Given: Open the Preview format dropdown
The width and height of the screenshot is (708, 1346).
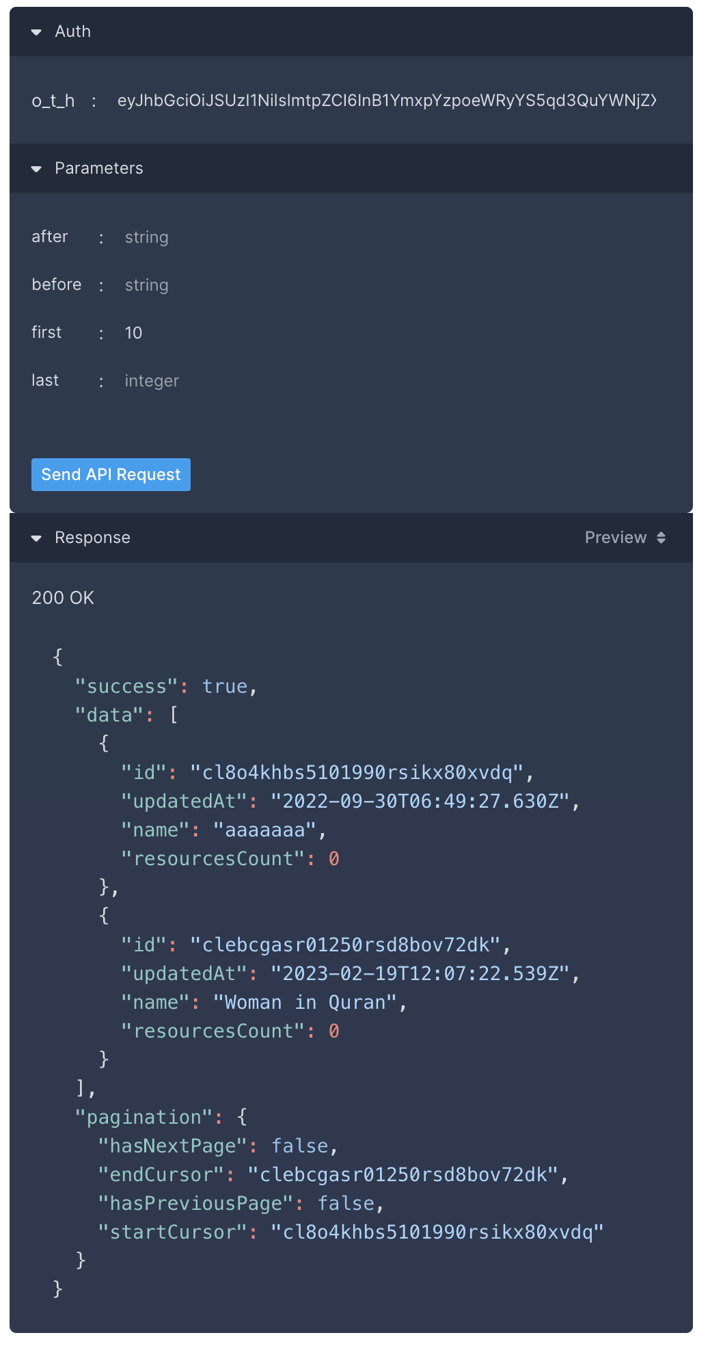Looking at the screenshot, I should pos(625,538).
